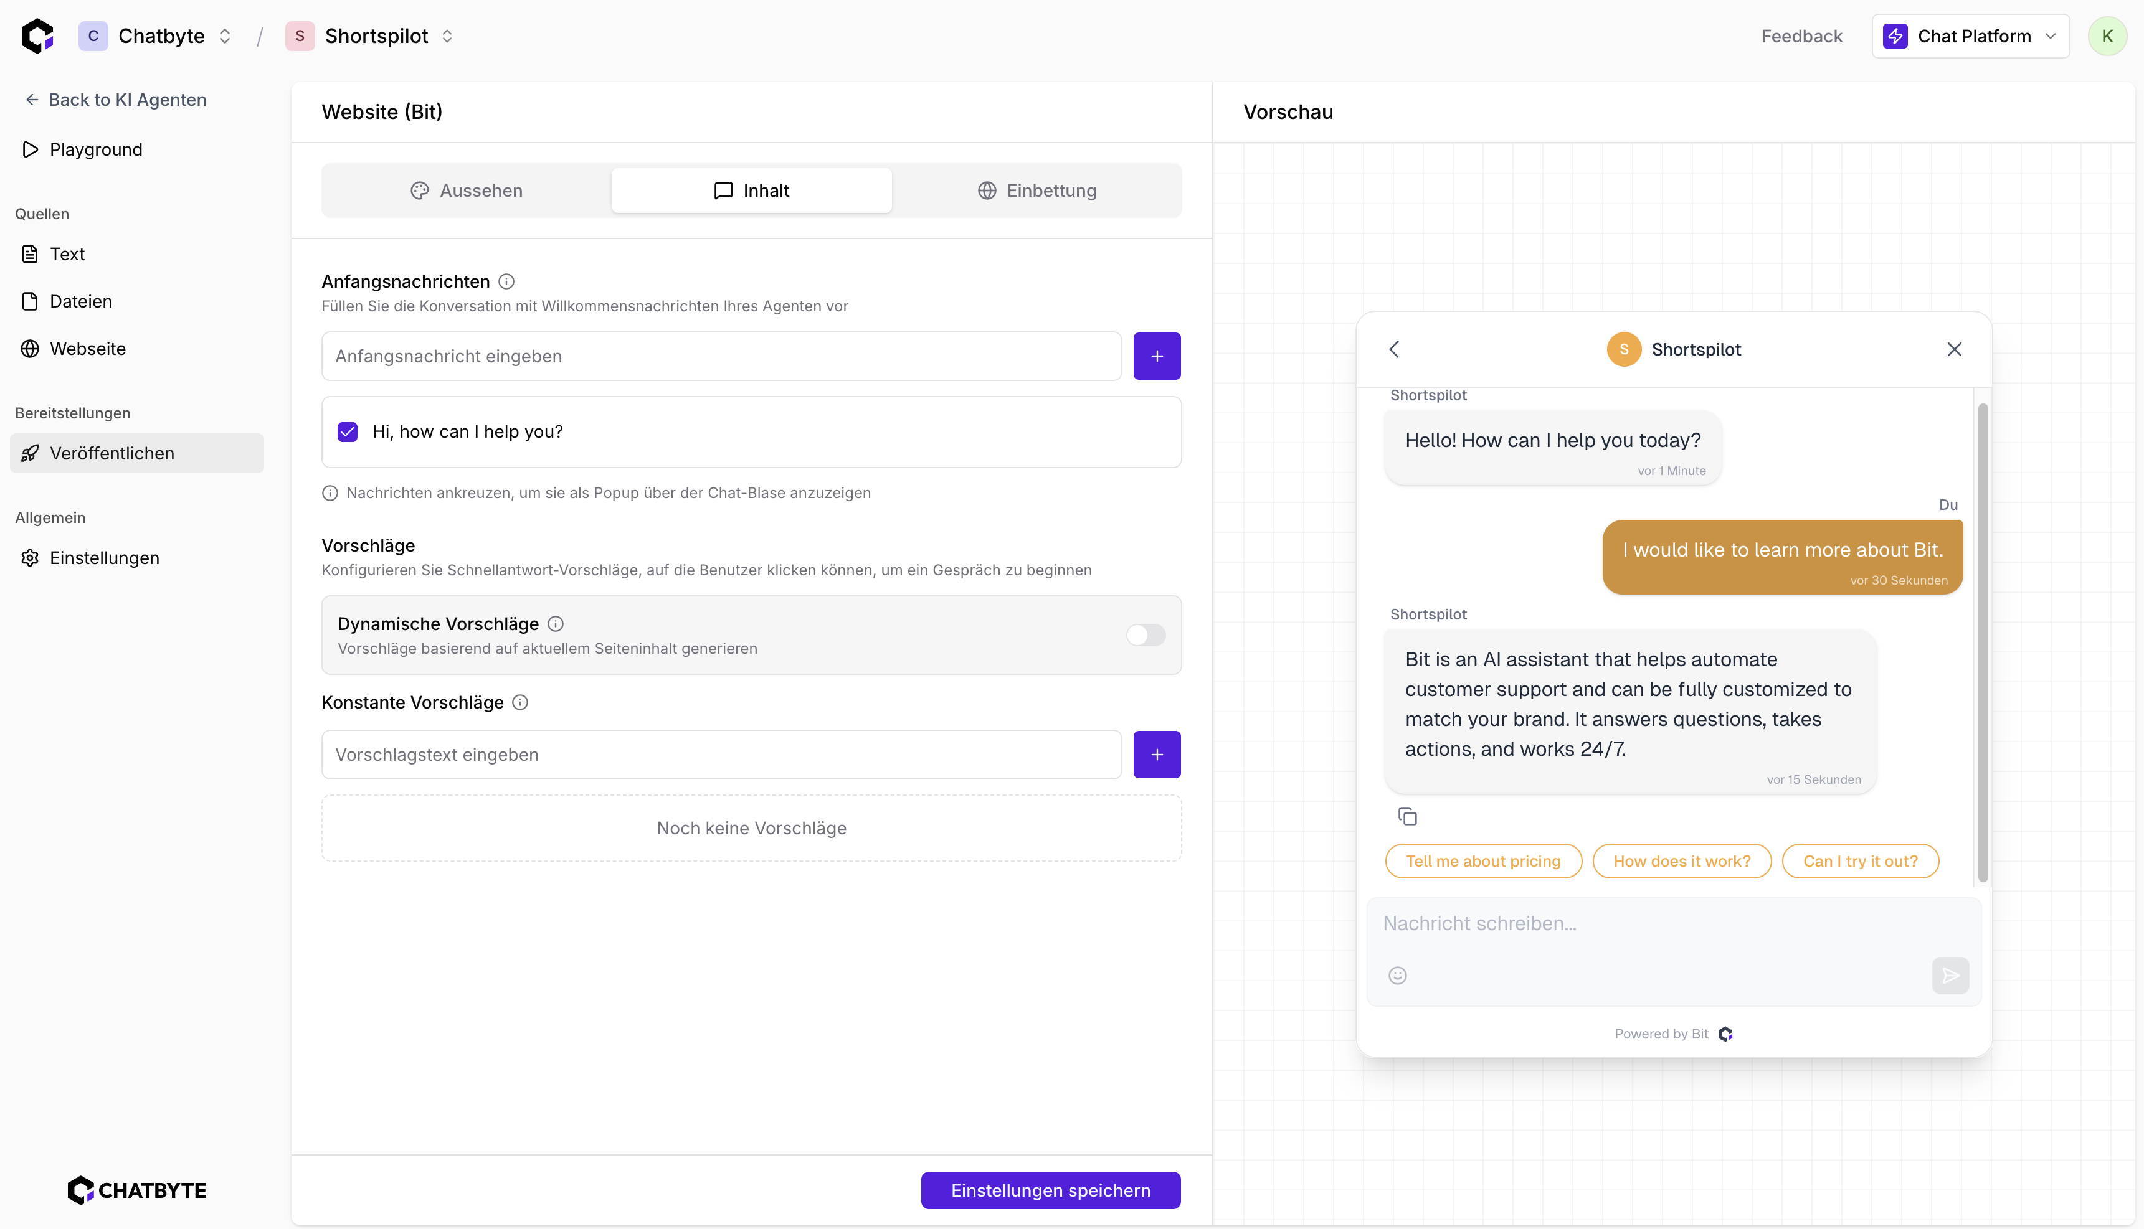Switch to the Aussehen tab
Viewport: 2144px width, 1229px height.
466,191
